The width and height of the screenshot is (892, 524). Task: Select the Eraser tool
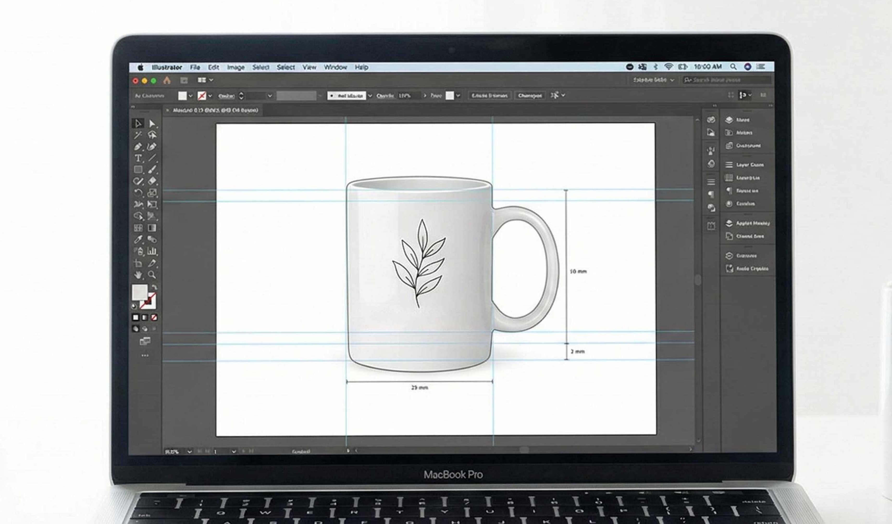click(152, 181)
